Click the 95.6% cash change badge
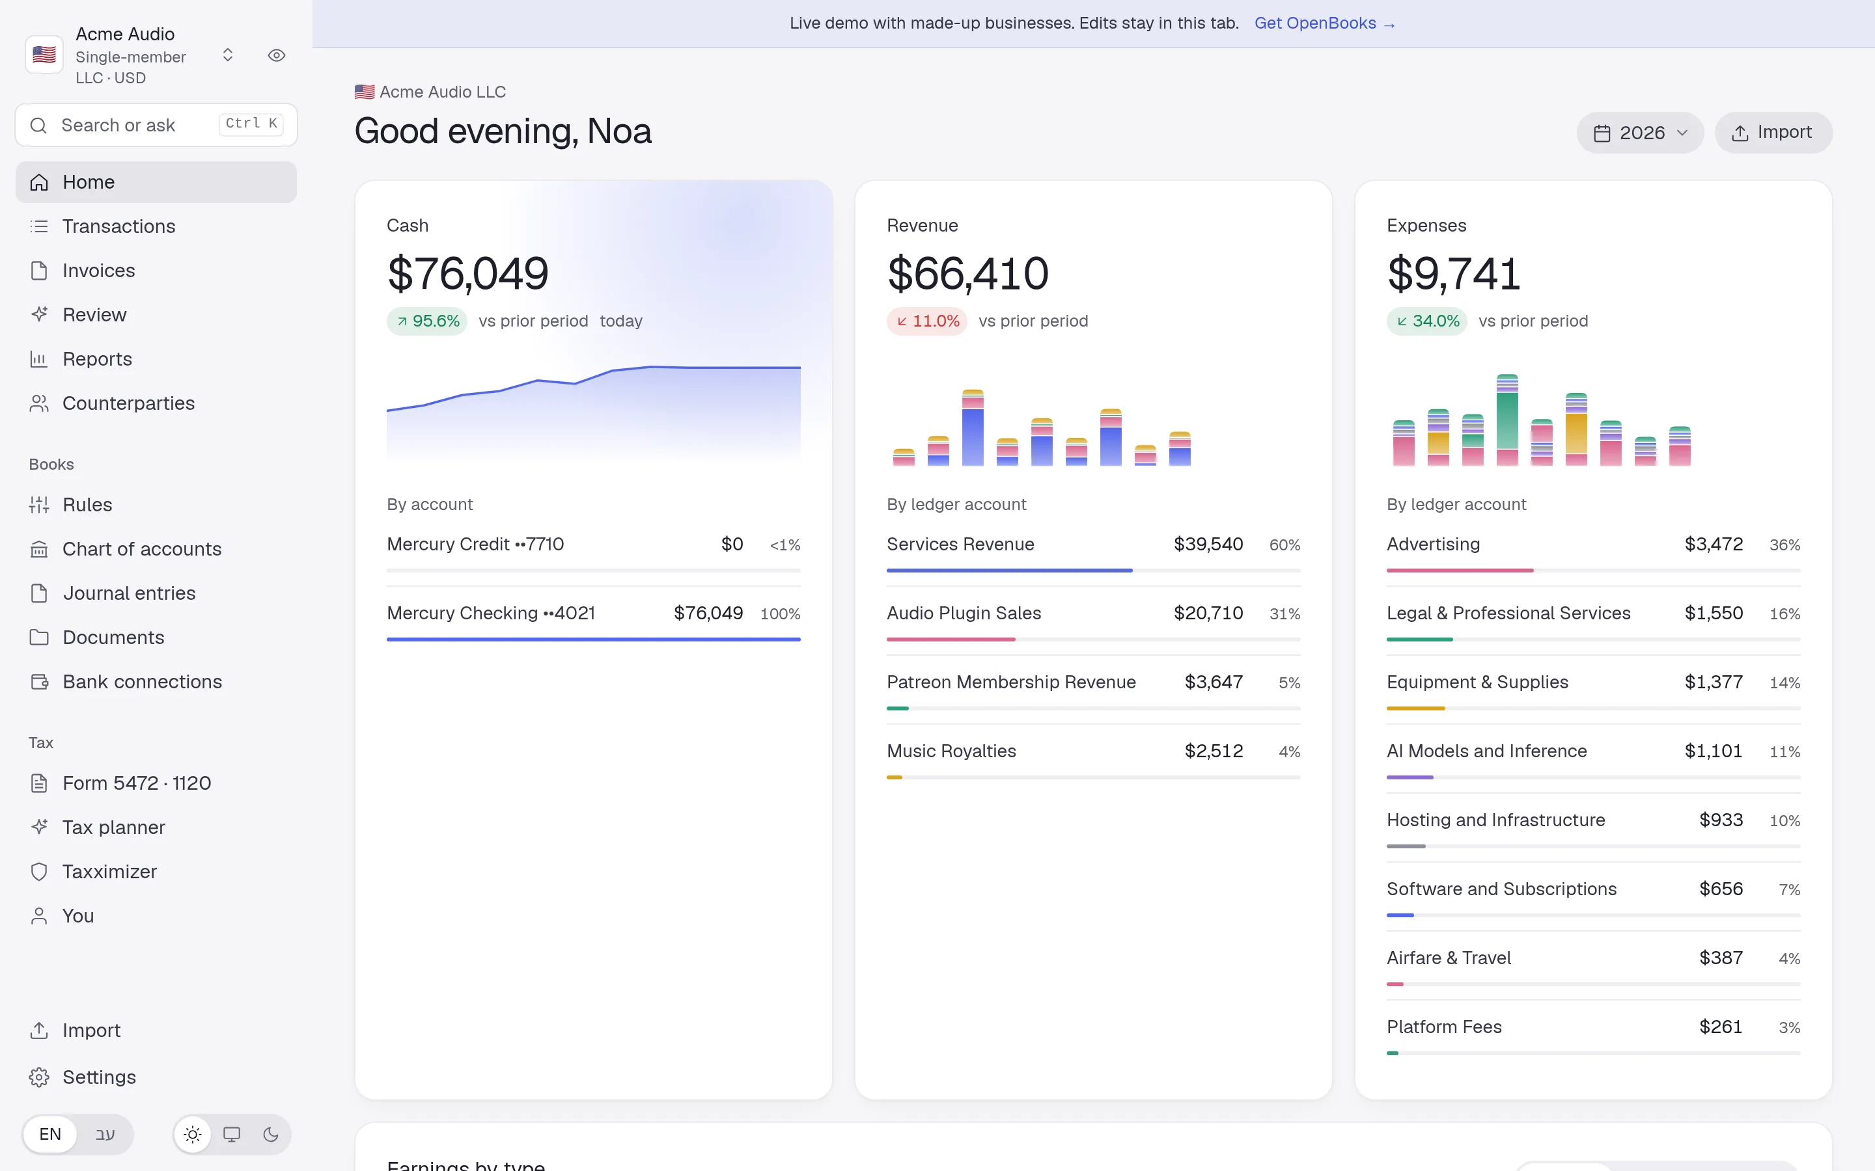This screenshot has width=1875, height=1171. pos(427,321)
